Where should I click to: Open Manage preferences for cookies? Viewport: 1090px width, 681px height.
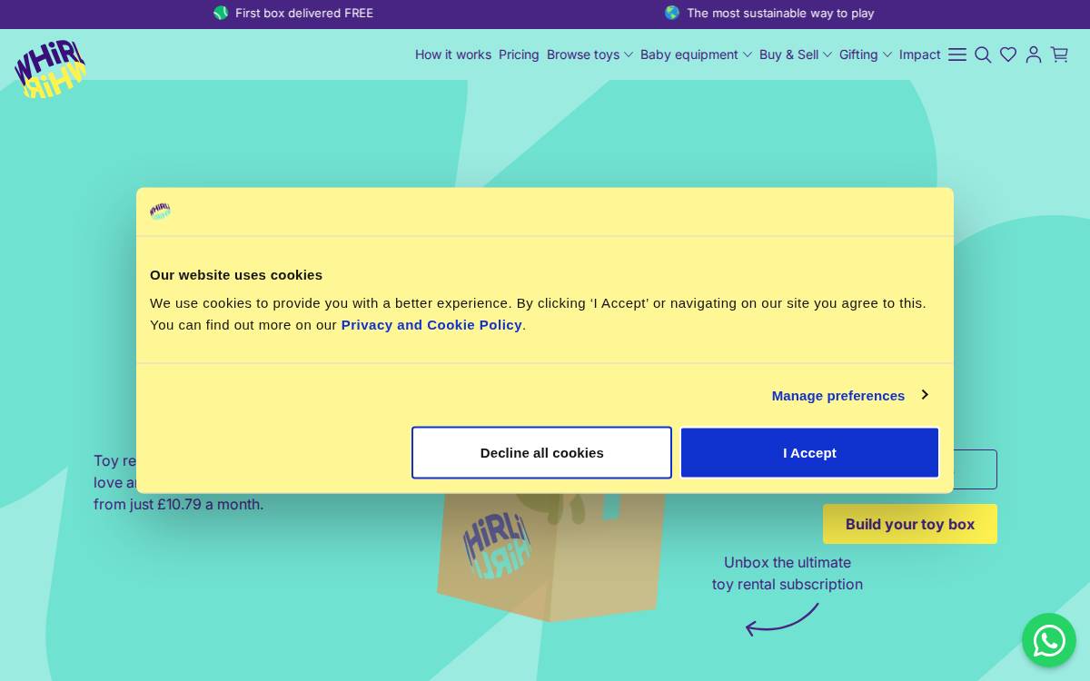(x=850, y=395)
